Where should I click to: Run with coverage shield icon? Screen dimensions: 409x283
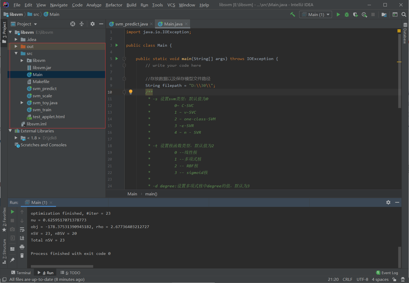pyautogui.click(x=355, y=14)
